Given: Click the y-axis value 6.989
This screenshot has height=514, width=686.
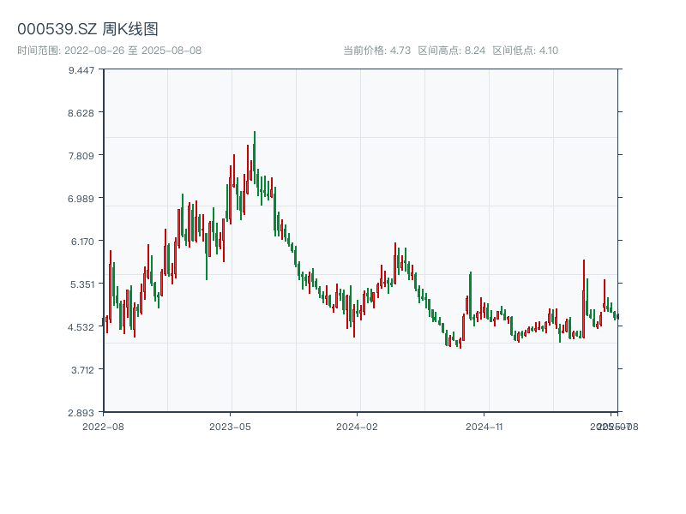Looking at the screenshot, I should [x=81, y=199].
